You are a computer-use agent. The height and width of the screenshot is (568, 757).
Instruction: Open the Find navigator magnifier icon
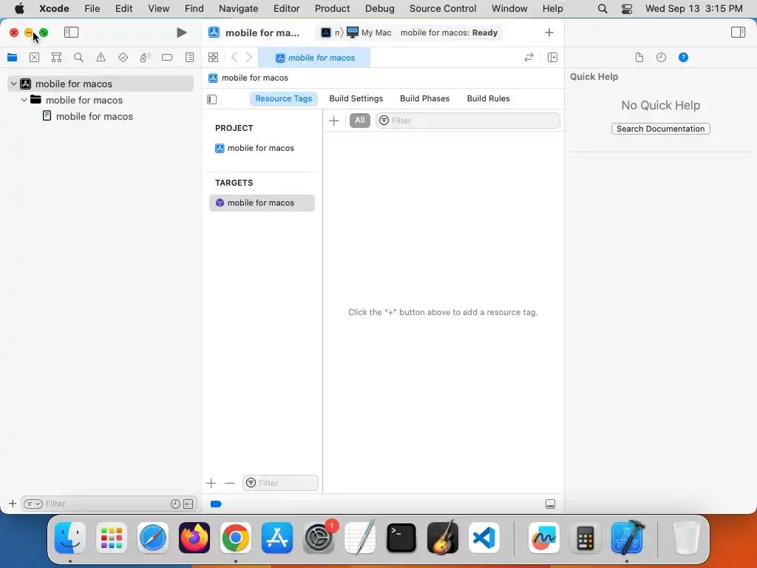coord(78,58)
